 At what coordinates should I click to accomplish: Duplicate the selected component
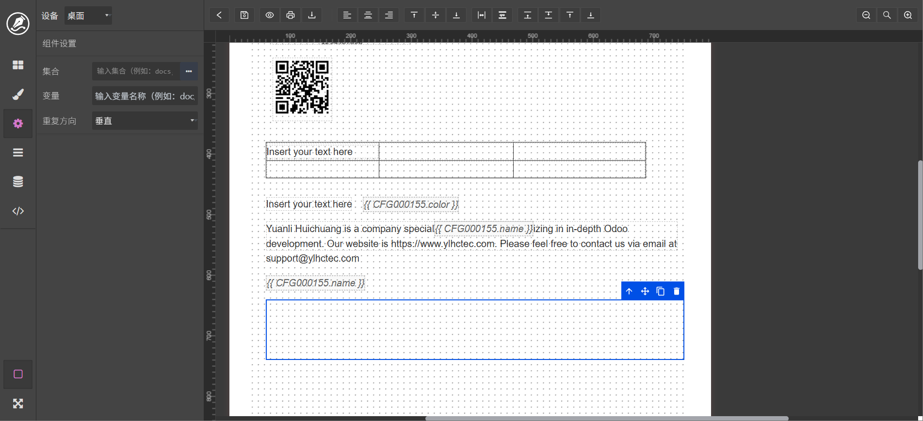pyautogui.click(x=661, y=291)
